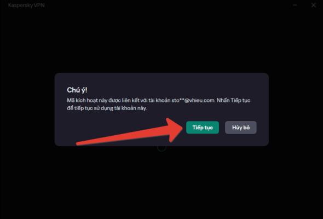The image size is (323, 219).
Task: Close the Kaspersky VPN window
Action: [x=313, y=5]
